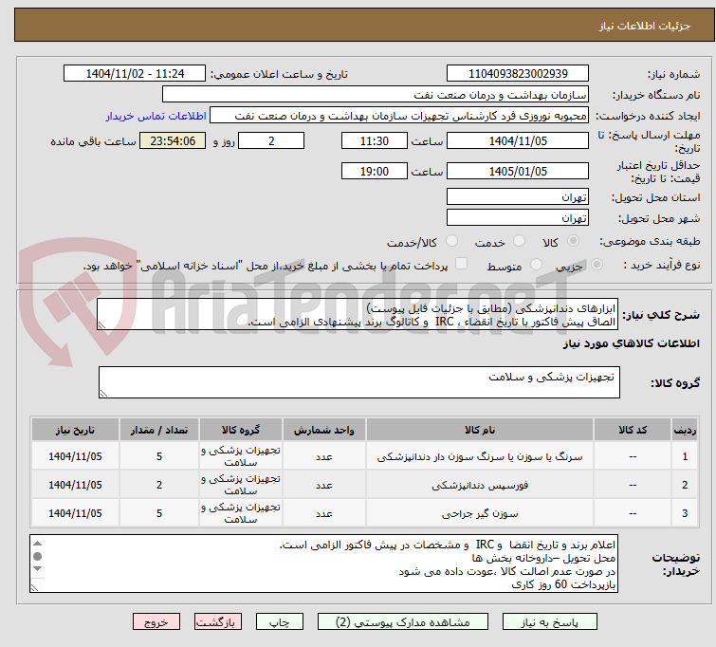Click the شهر محل تحویل field

point(518,218)
